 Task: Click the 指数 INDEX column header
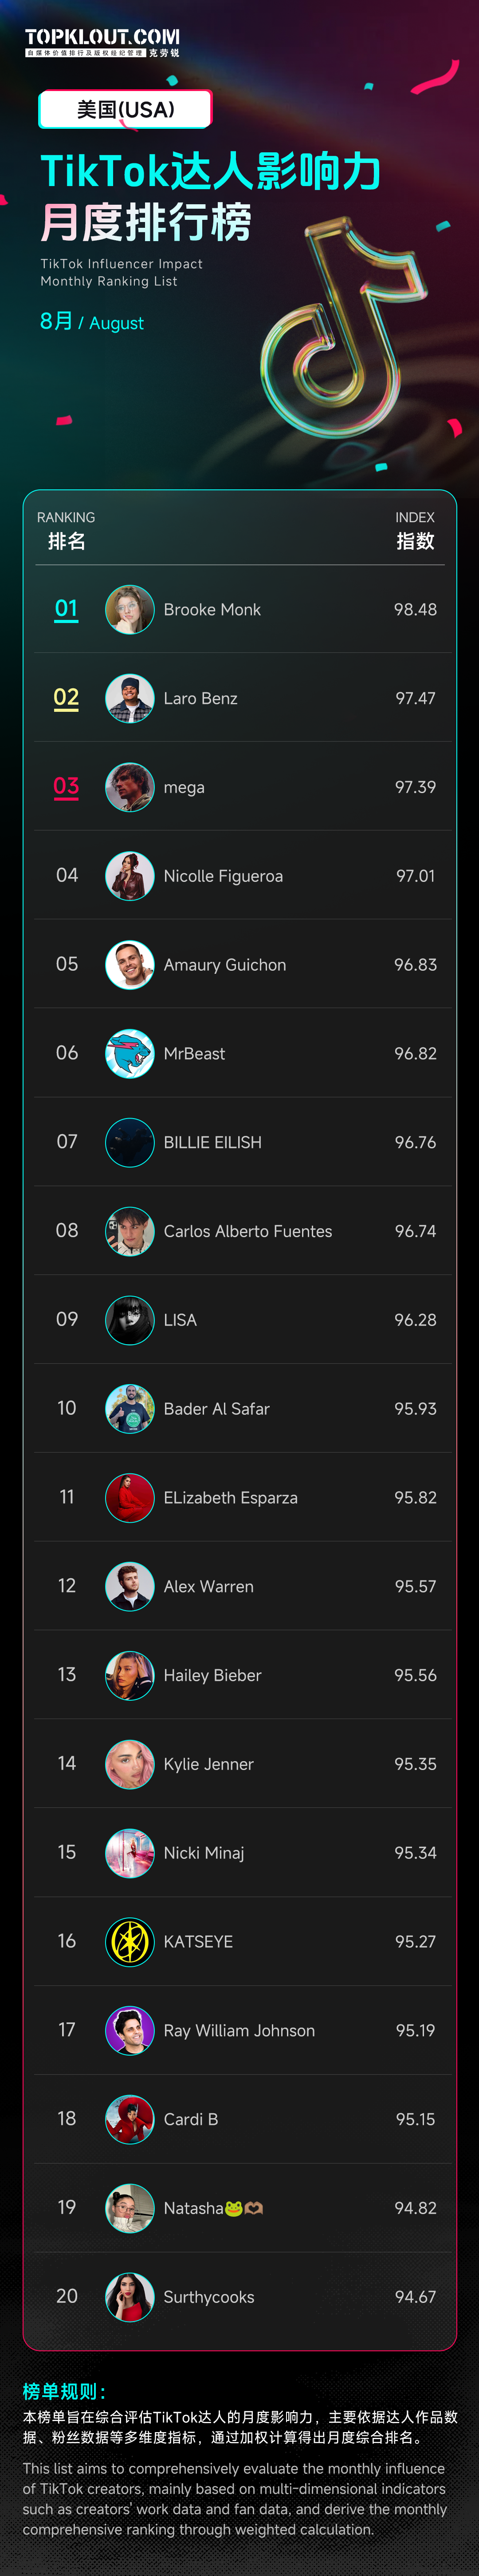[415, 531]
